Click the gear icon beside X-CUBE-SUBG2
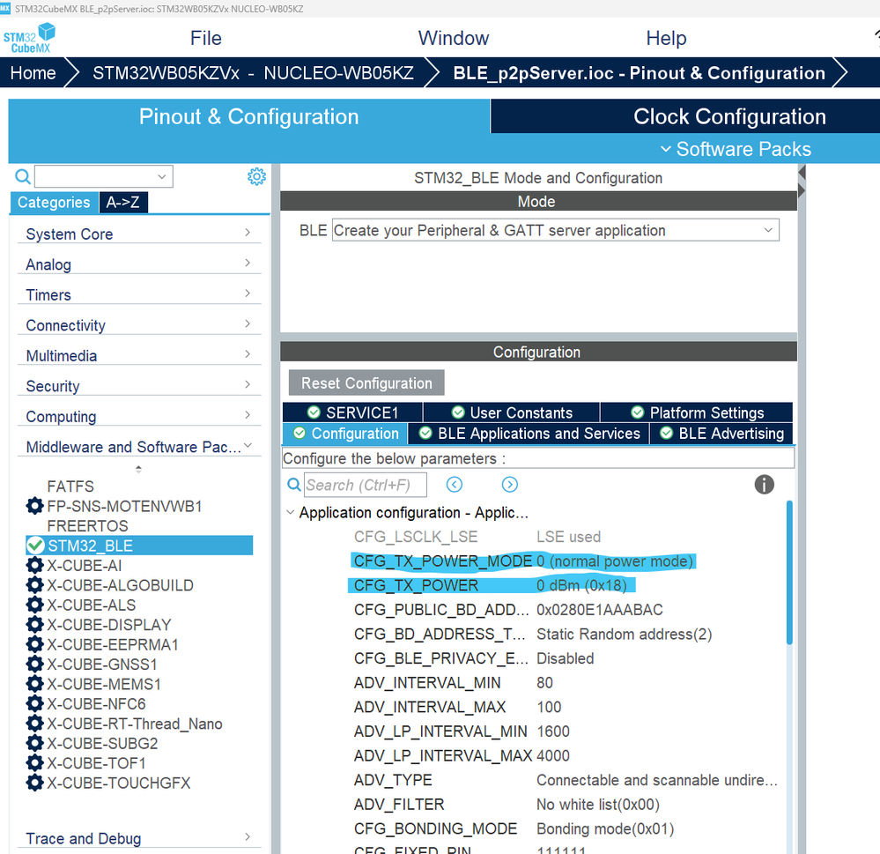Viewport: 880px width, 854px height. click(35, 743)
